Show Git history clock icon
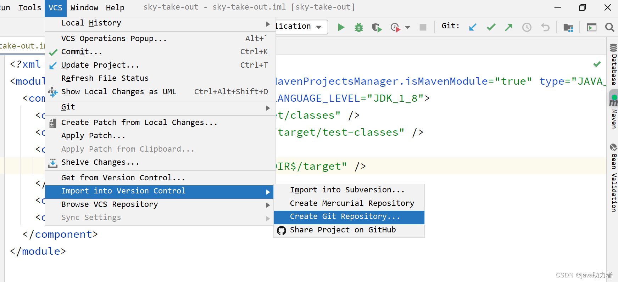618x282 pixels. pyautogui.click(x=527, y=27)
